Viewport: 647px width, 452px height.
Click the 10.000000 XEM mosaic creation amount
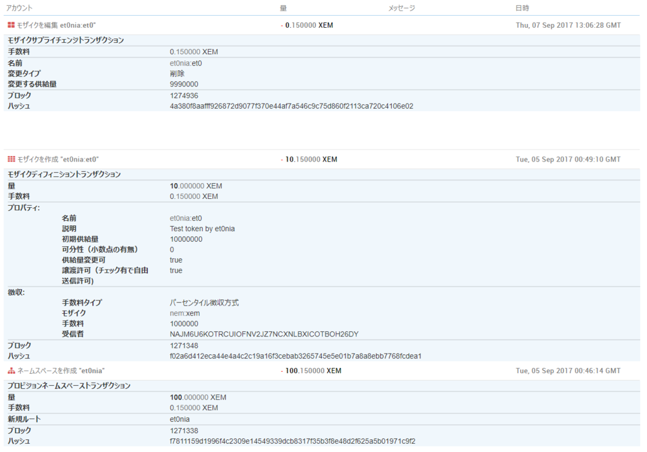point(196,186)
